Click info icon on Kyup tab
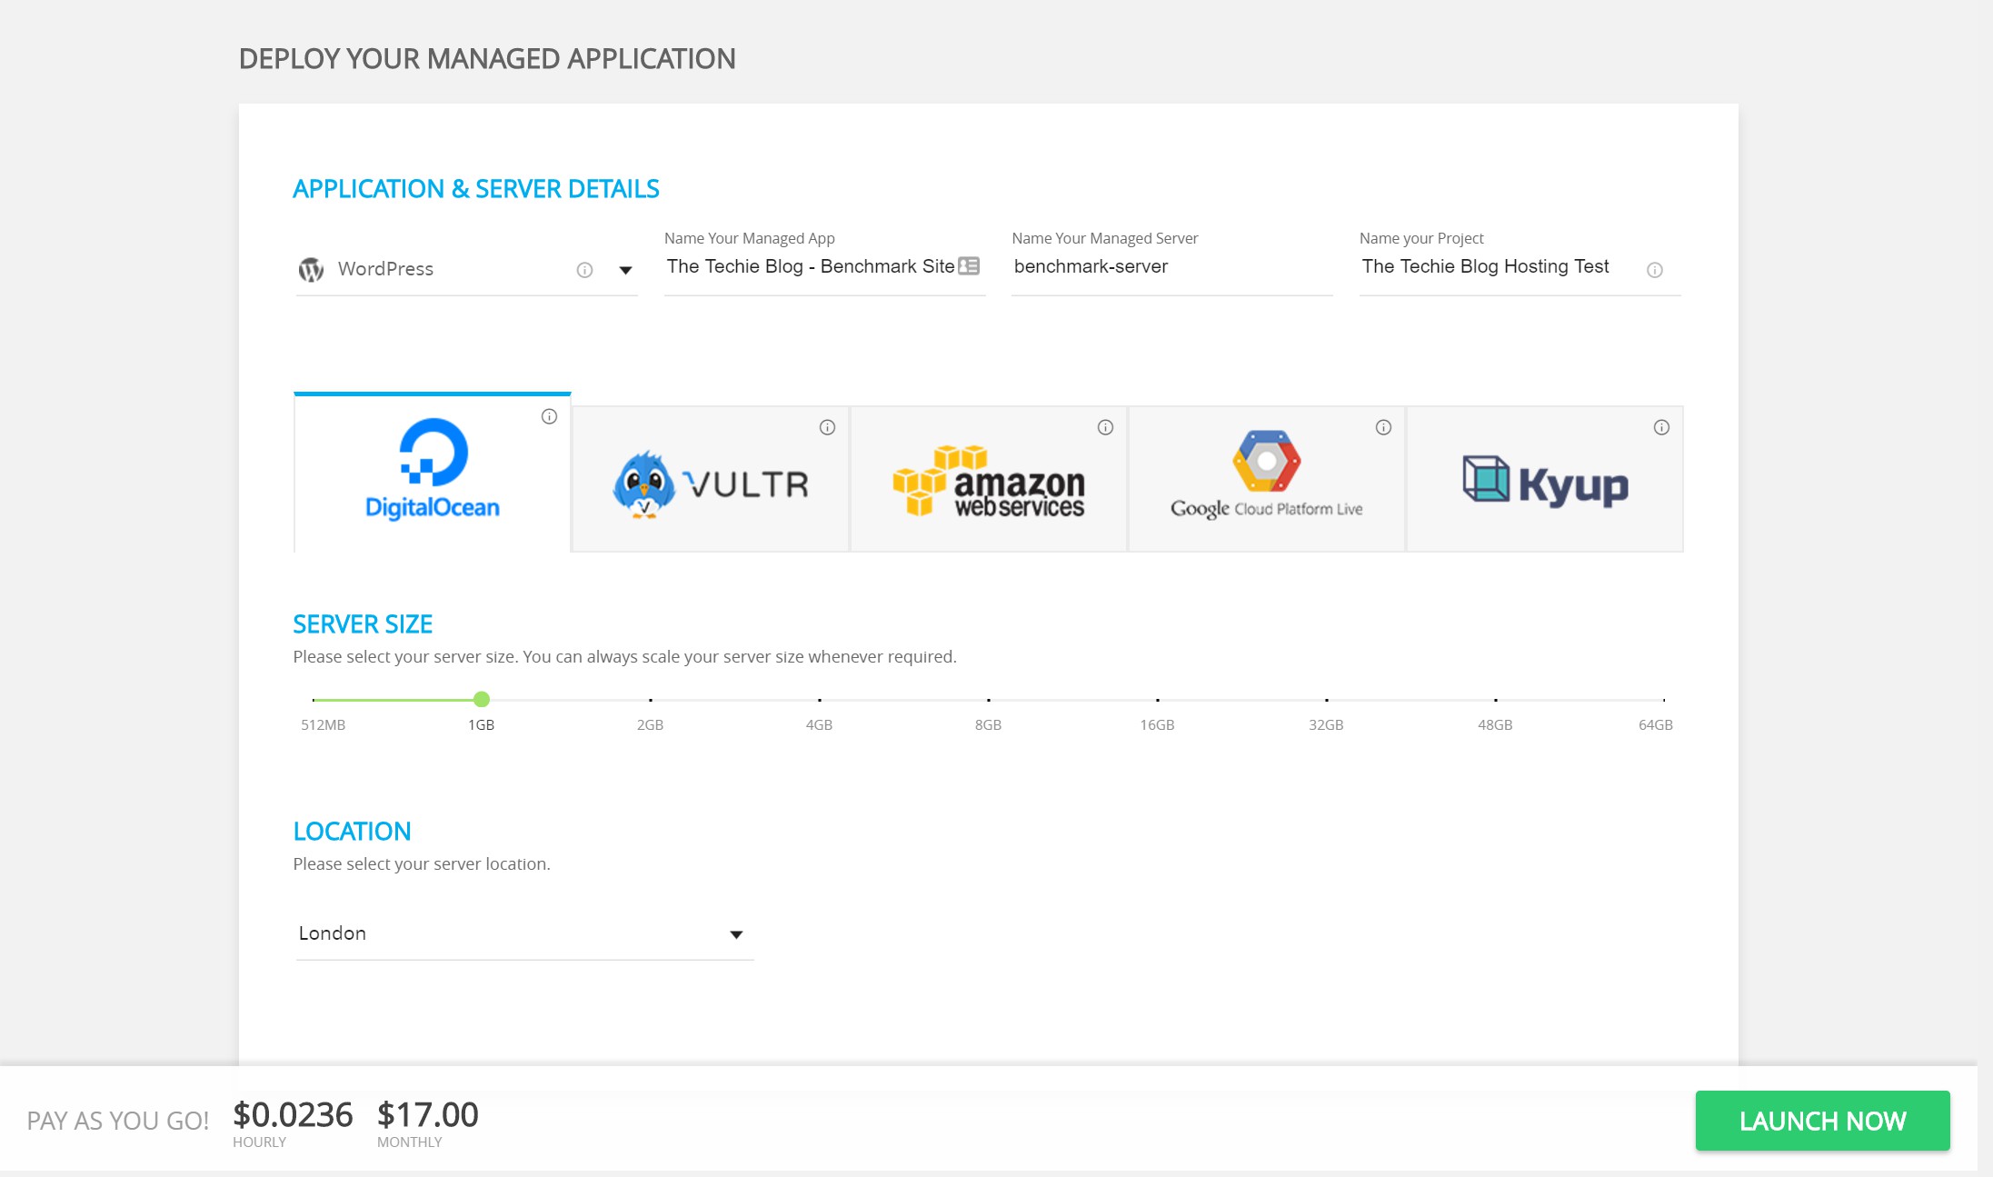The width and height of the screenshot is (1993, 1177). coord(1661,427)
